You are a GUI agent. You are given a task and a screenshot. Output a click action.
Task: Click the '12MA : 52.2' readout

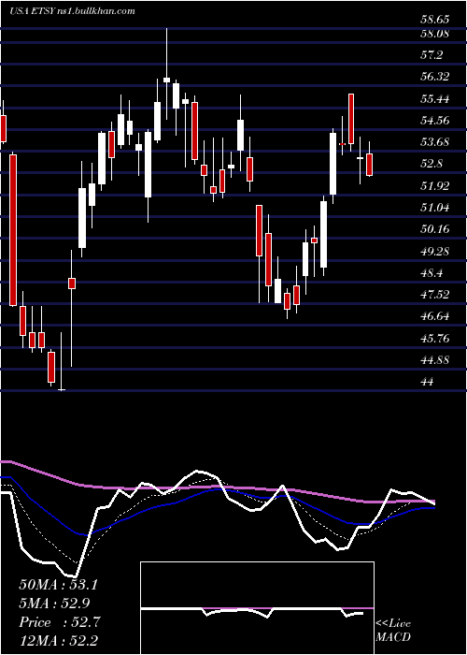[58, 640]
